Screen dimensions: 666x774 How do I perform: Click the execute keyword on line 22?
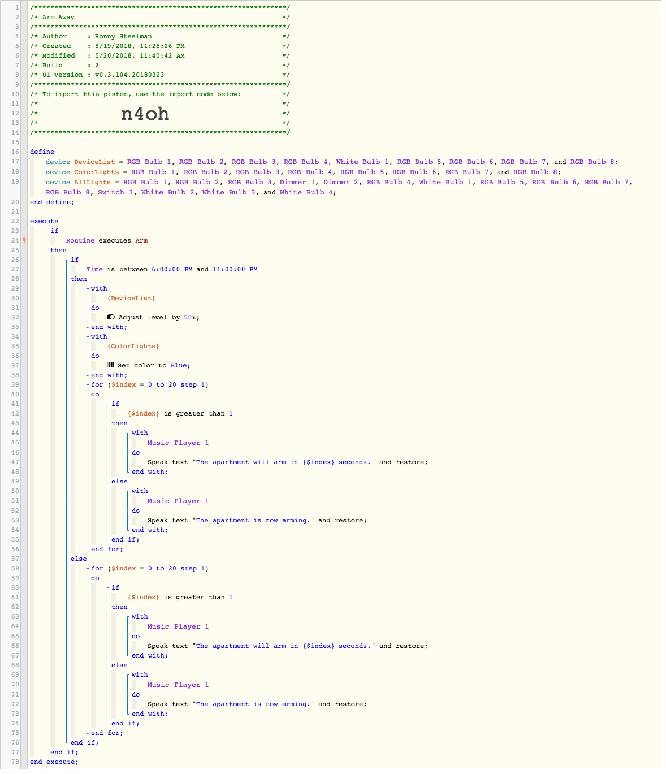(44, 222)
